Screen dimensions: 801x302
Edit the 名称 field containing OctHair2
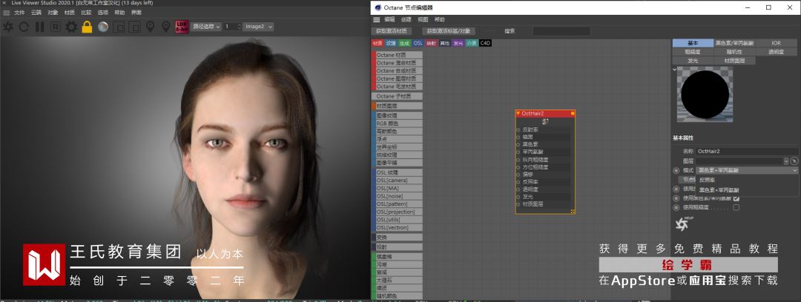coord(746,151)
